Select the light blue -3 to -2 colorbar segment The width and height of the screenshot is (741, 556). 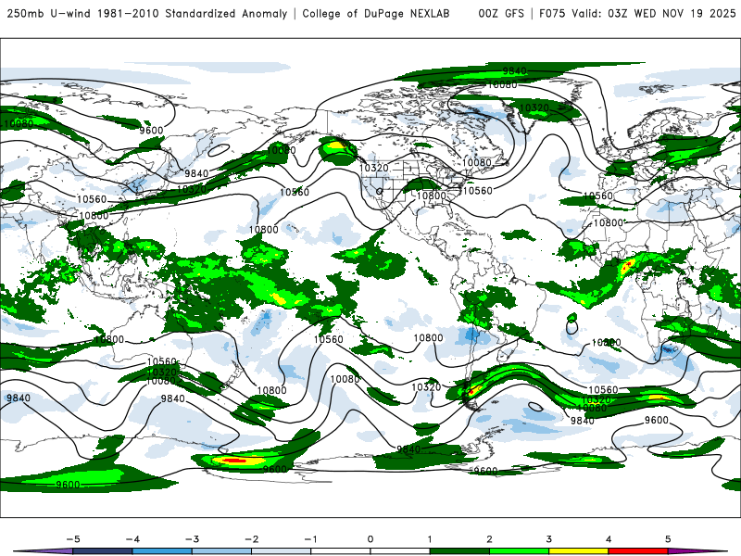(x=221, y=551)
